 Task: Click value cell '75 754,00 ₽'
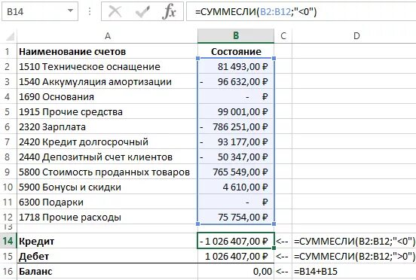[236, 218]
